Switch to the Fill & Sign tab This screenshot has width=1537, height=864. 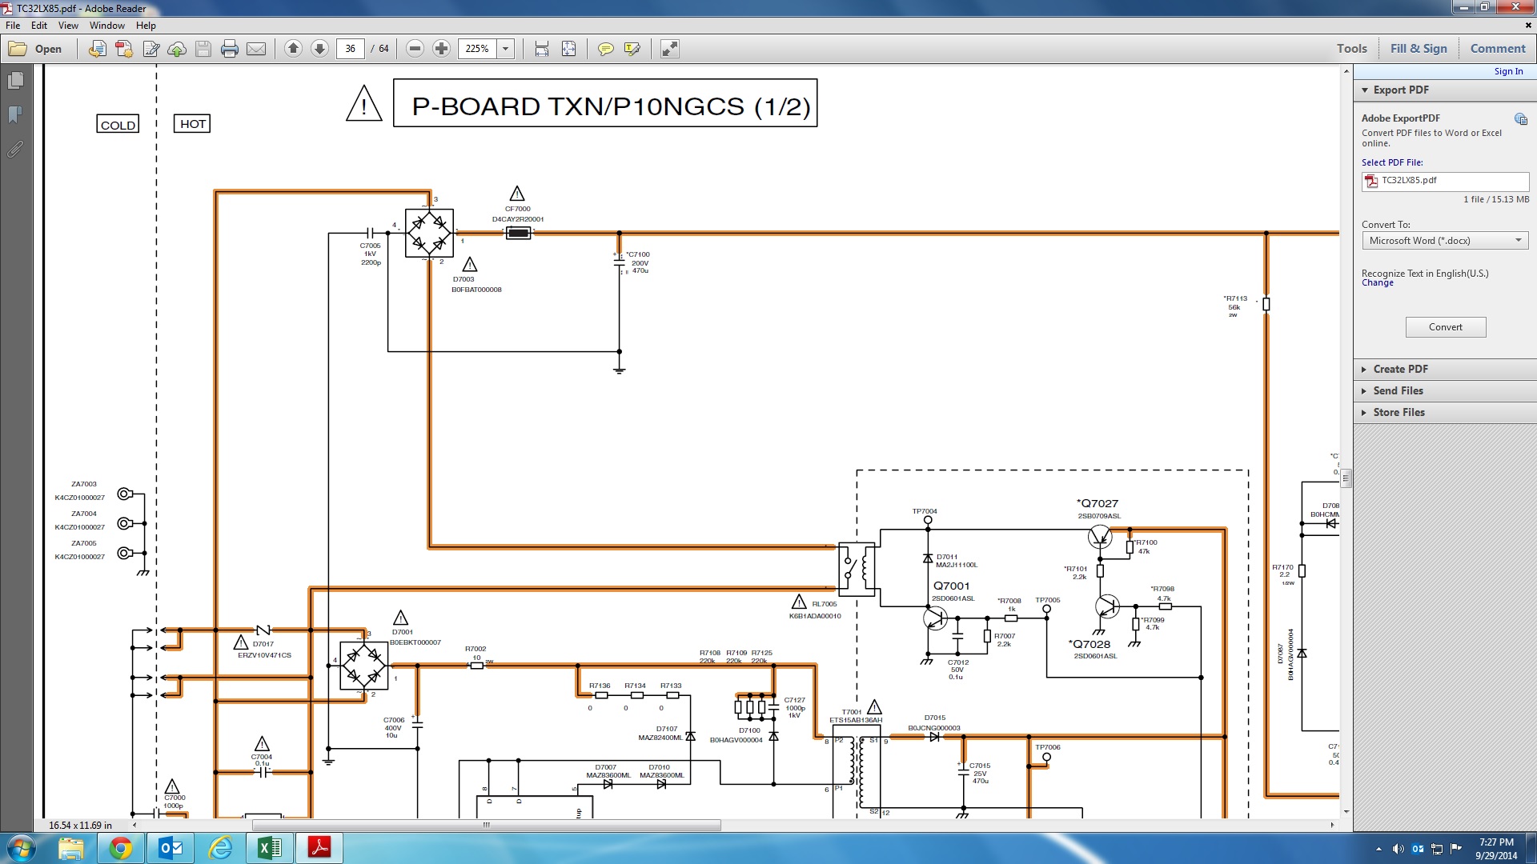click(1419, 48)
